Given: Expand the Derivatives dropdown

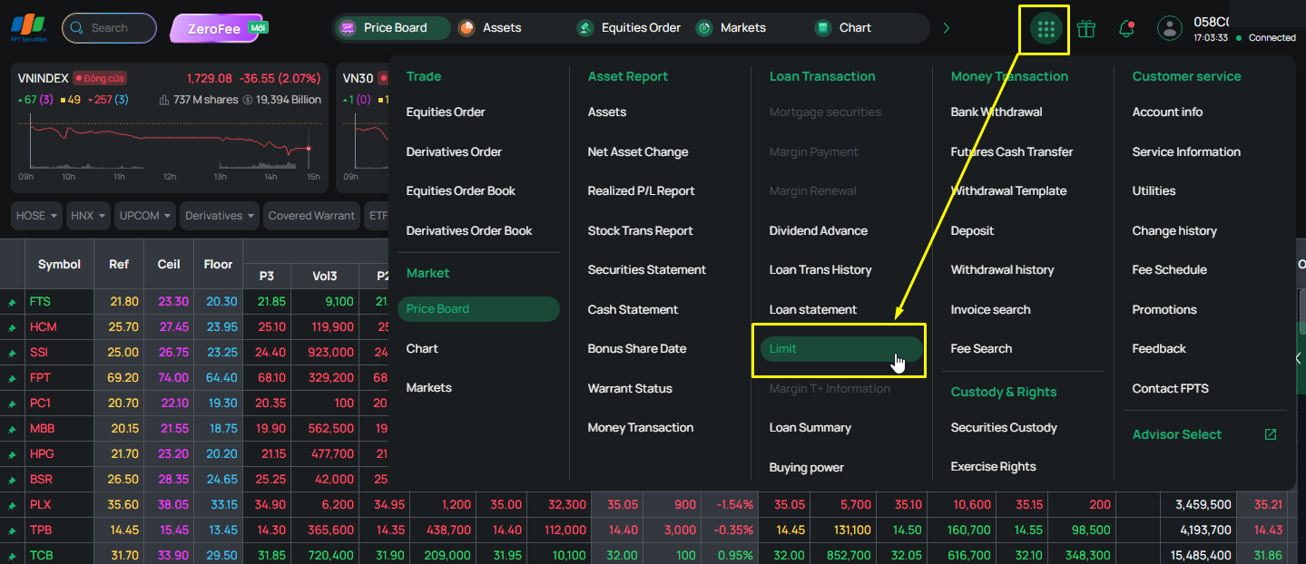Looking at the screenshot, I should [220, 216].
